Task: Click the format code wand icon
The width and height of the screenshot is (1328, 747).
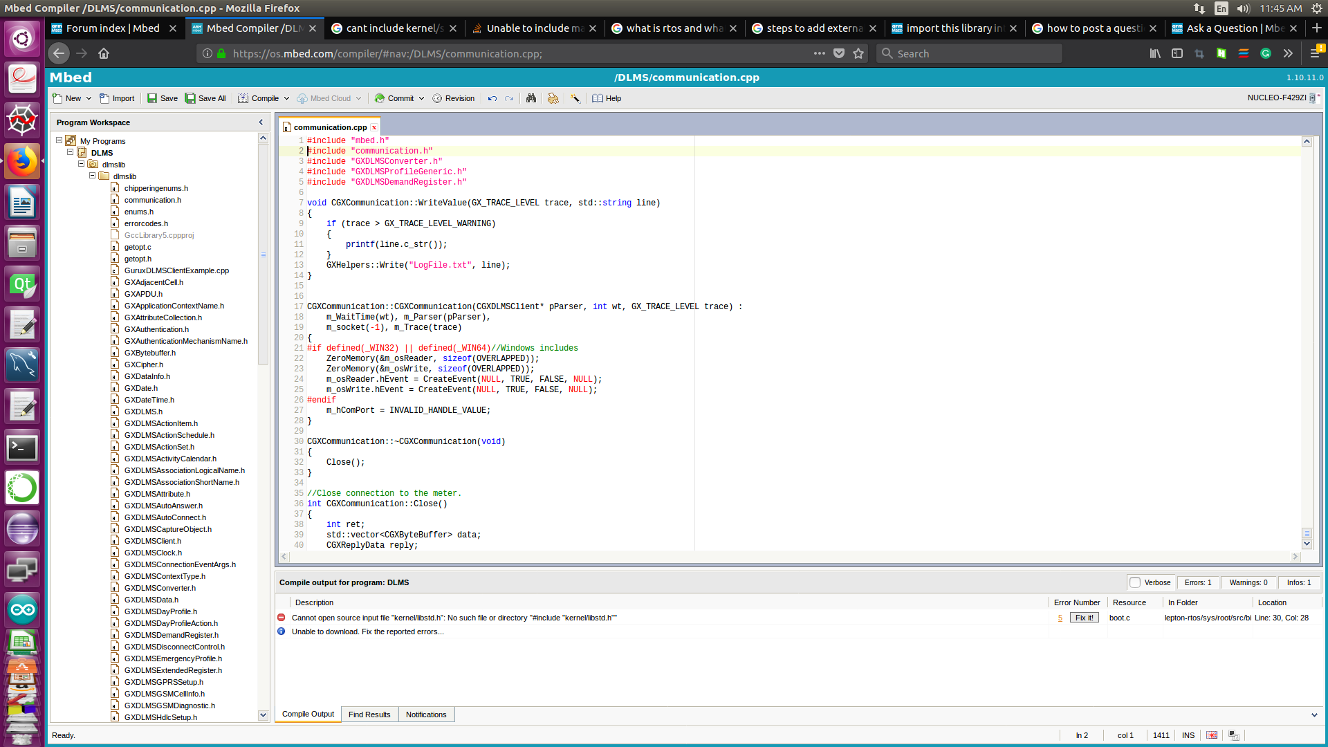Action: [575, 98]
